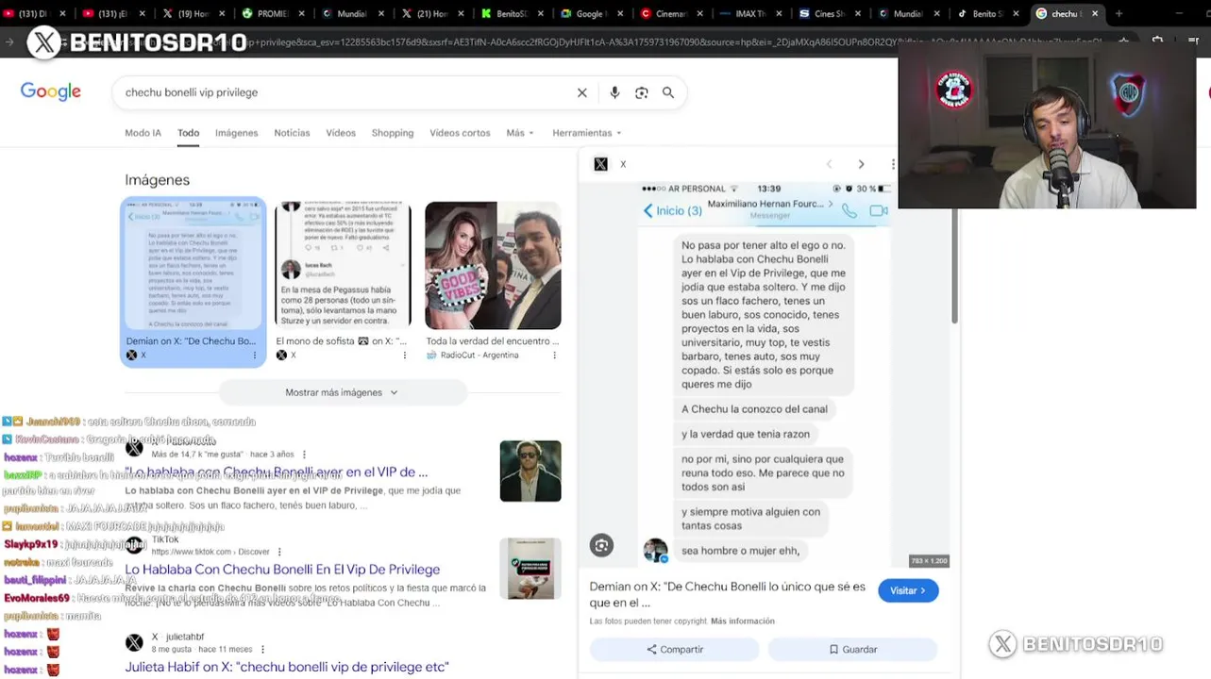The image size is (1211, 679).
Task: Open options for 'El mono de sofista' card
Action: (x=404, y=356)
